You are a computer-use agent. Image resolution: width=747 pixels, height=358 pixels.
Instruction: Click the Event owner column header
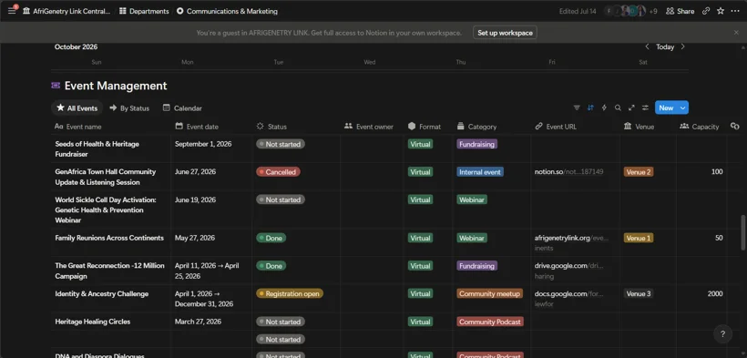click(372, 127)
